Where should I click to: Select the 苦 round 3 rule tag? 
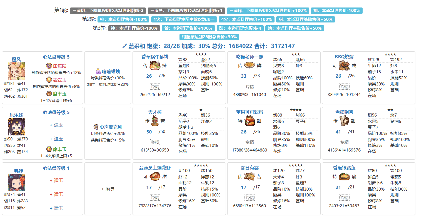pyautogui.click(x=188, y=28)
